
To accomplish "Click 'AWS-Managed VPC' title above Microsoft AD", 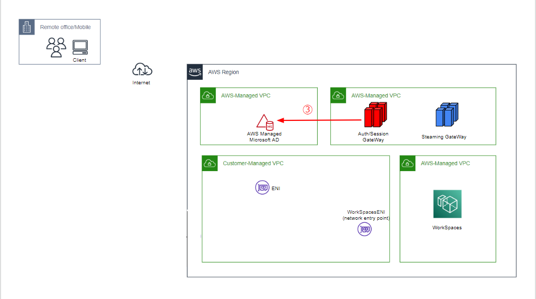I will 245,95.
